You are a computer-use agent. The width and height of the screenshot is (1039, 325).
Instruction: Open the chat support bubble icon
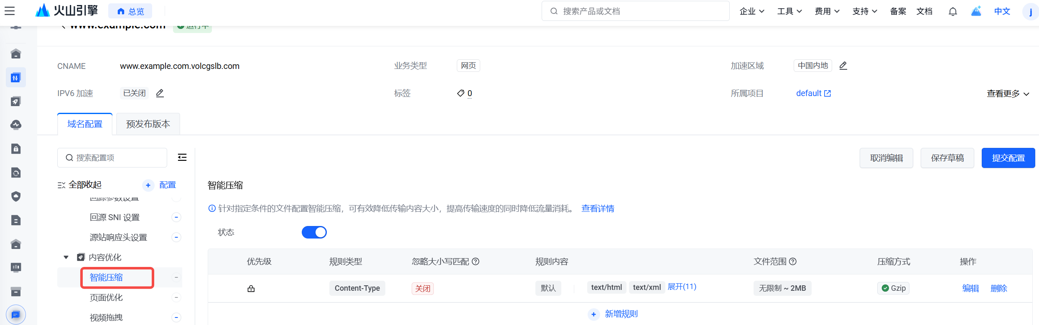tap(16, 315)
